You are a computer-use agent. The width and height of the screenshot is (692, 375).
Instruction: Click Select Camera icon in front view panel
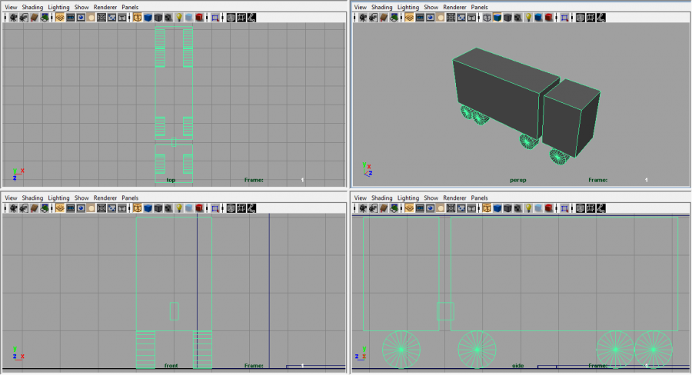click(14, 208)
